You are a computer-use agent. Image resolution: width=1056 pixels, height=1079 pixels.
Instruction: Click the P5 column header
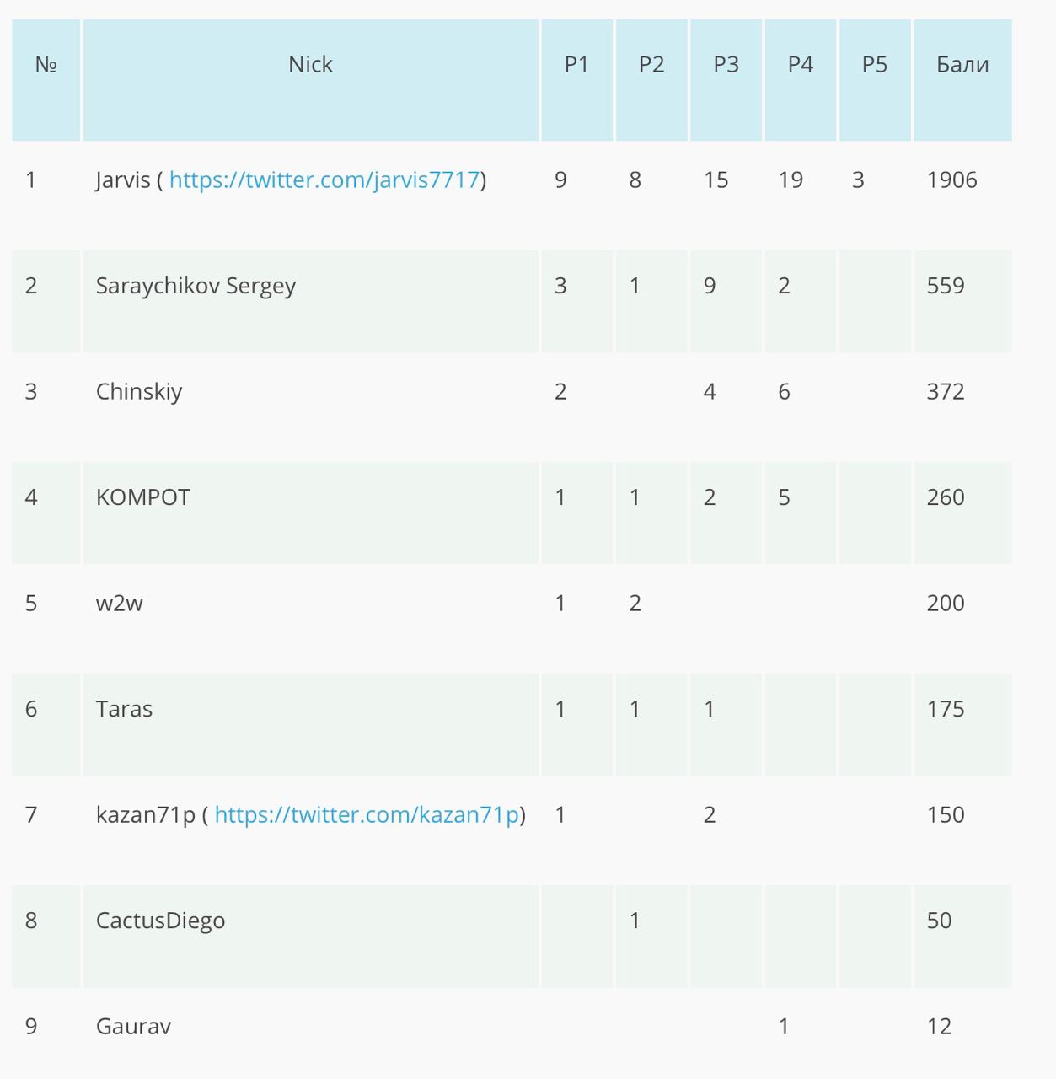point(875,79)
